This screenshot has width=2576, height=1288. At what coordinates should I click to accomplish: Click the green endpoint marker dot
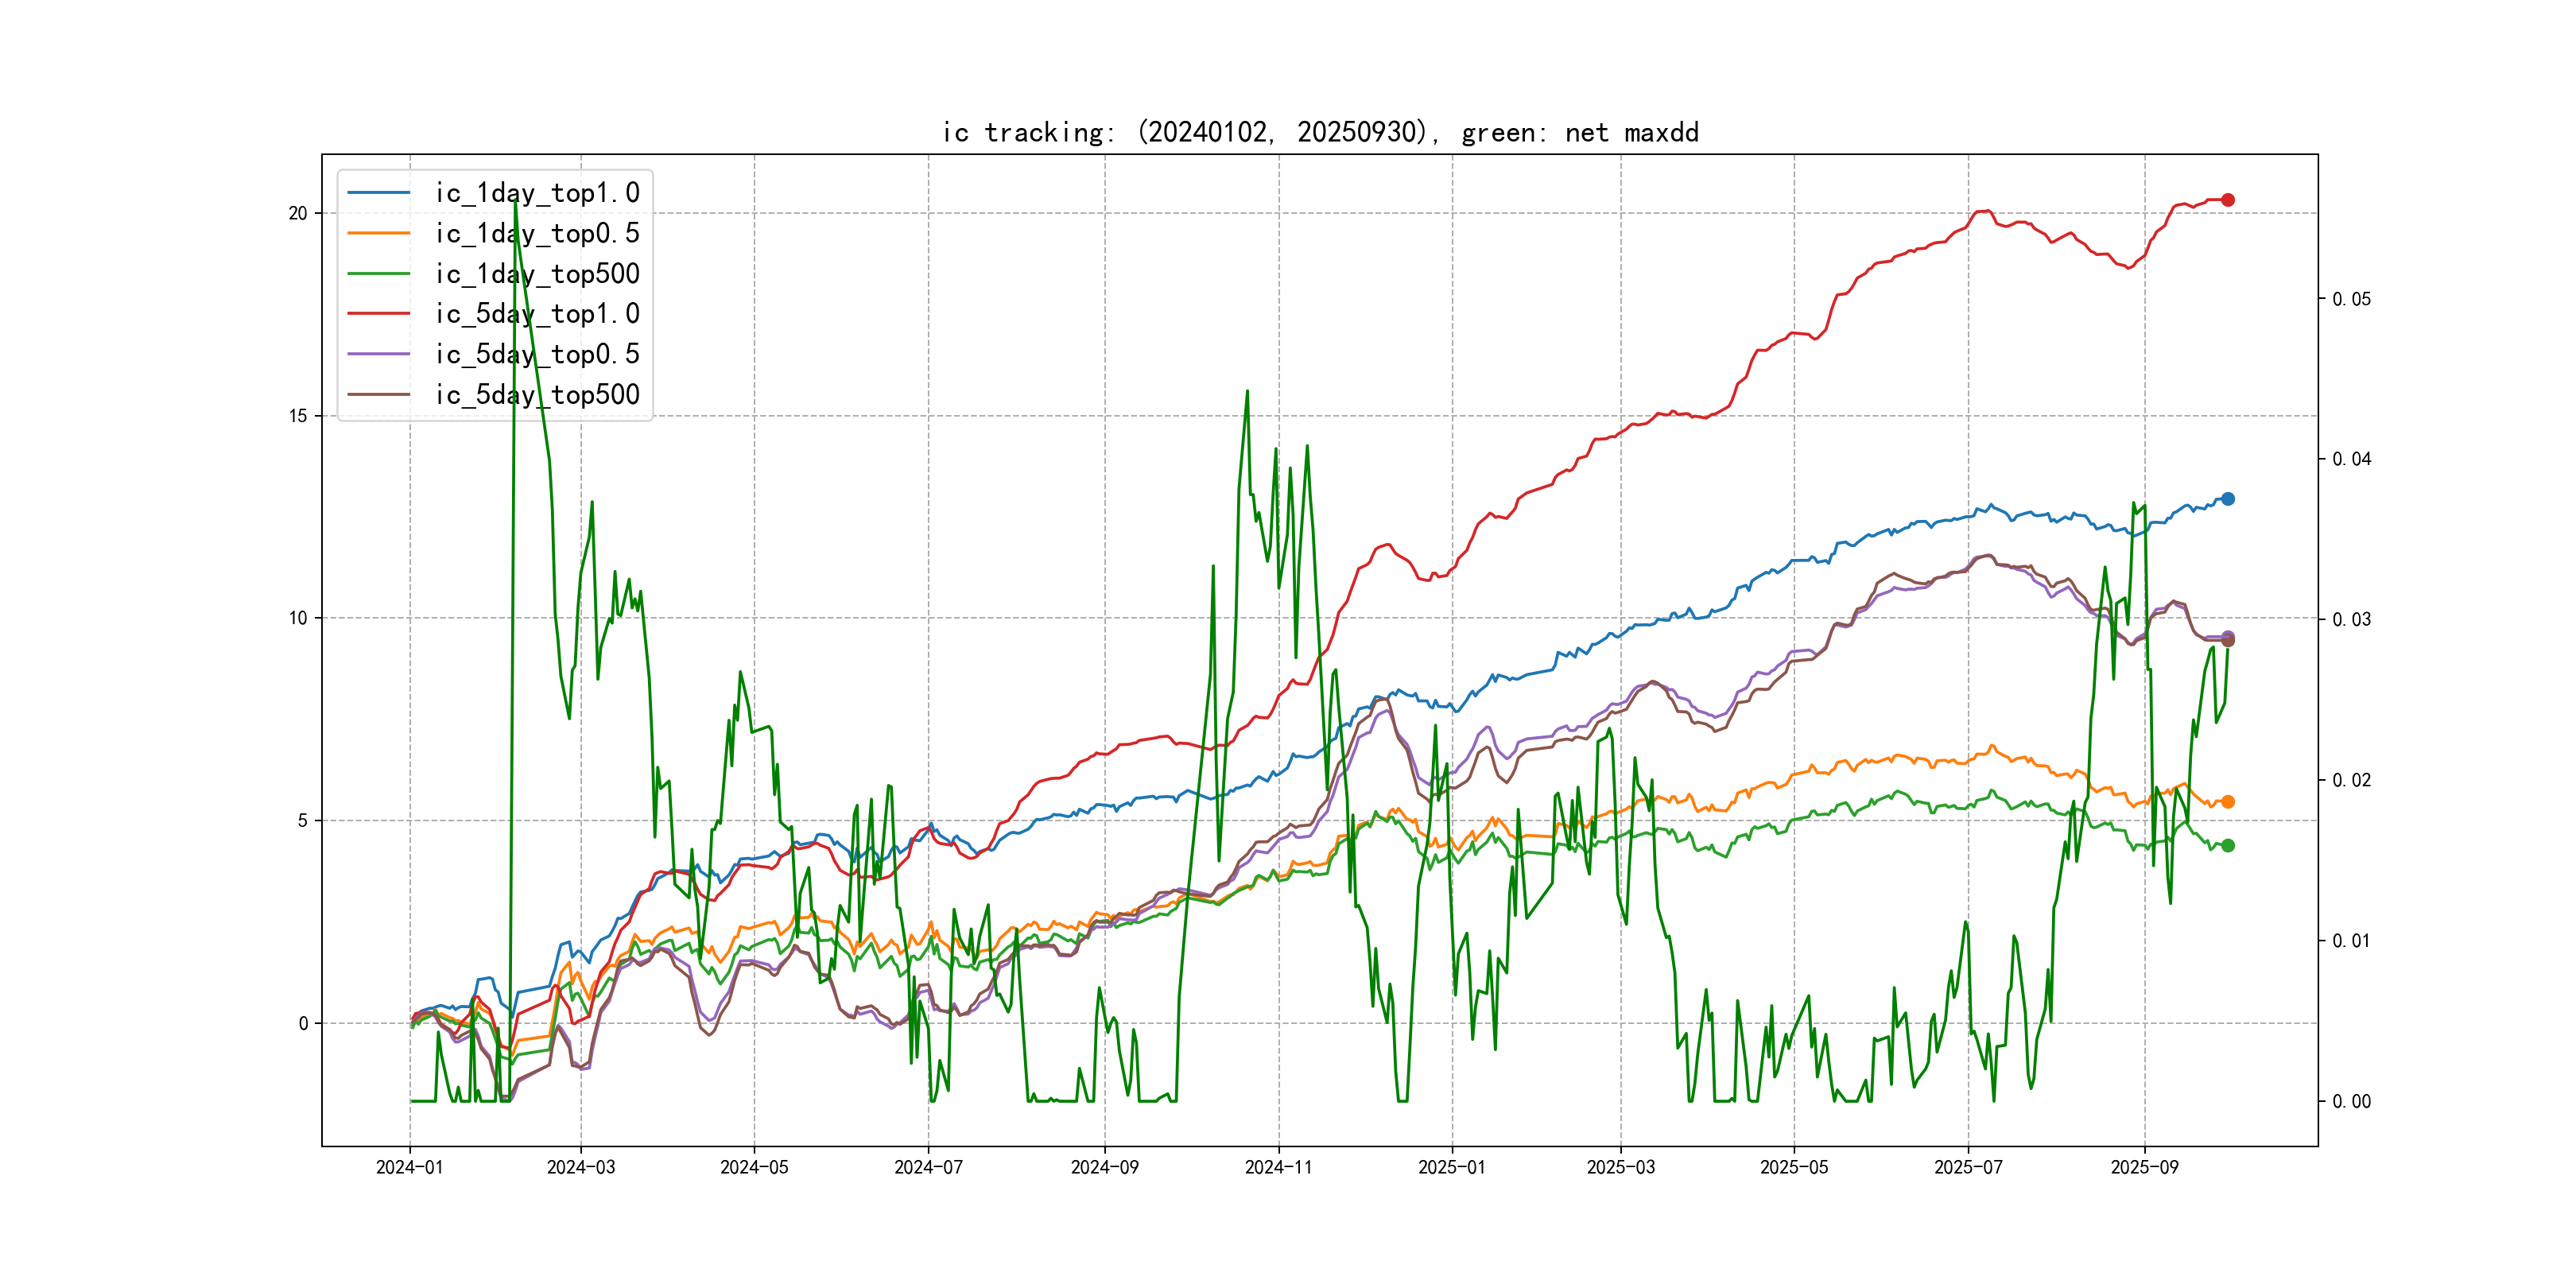[2228, 846]
